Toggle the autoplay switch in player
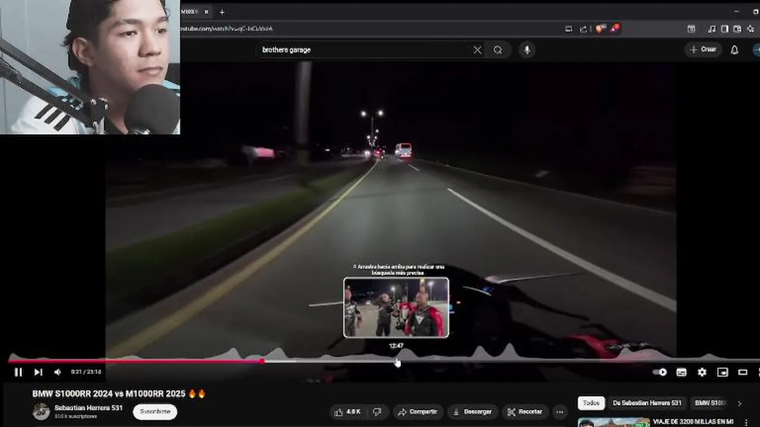The height and width of the screenshot is (427, 760). coord(660,372)
